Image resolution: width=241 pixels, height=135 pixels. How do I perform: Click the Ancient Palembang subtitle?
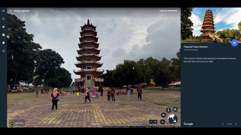point(191,50)
